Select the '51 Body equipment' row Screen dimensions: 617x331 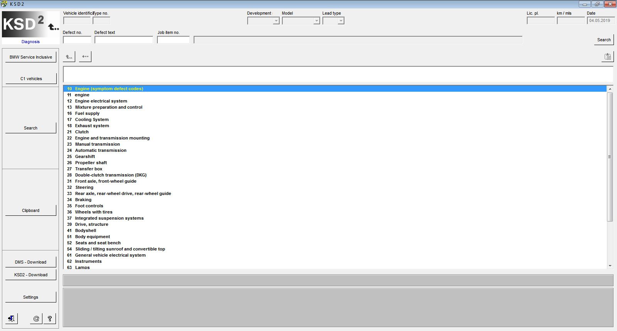pyautogui.click(x=335, y=237)
